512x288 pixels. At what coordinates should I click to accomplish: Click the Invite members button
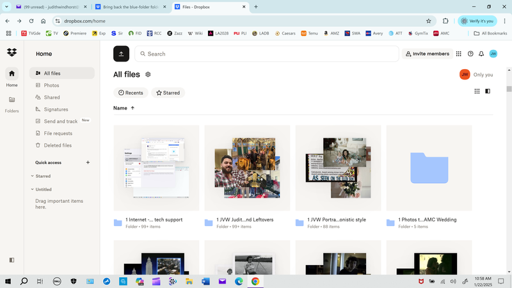[426, 54]
